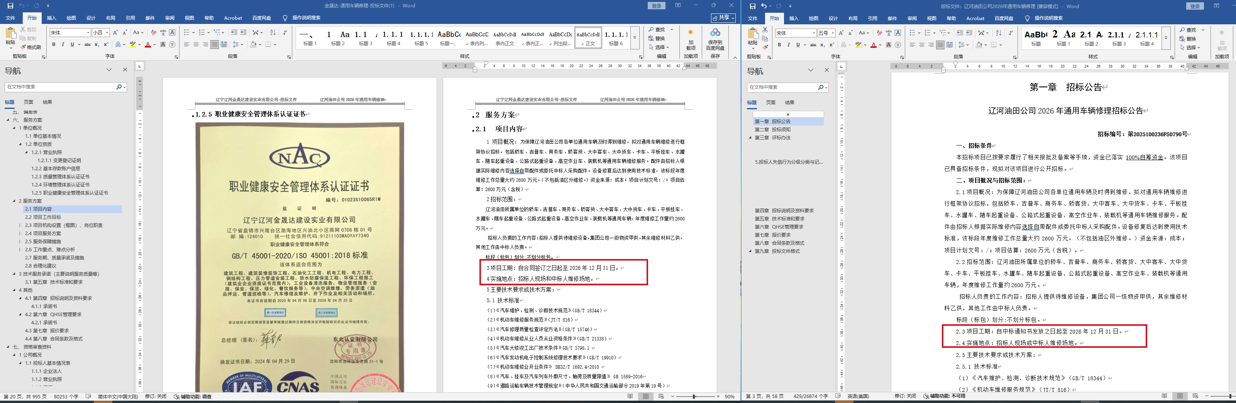The height and width of the screenshot is (403, 1236).
Task: Decrease indent in left window ribbon
Action: click(234, 33)
